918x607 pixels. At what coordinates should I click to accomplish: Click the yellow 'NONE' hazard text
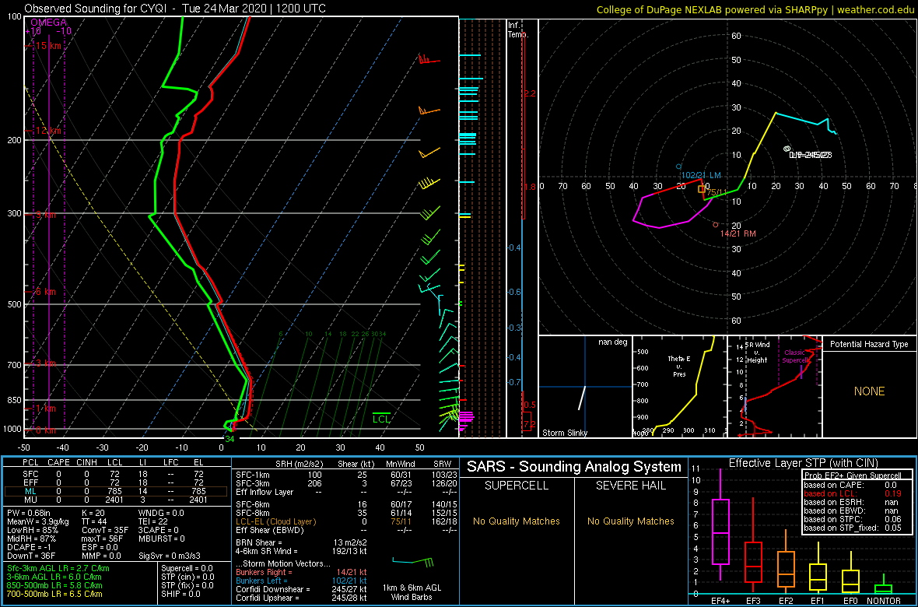click(x=869, y=391)
